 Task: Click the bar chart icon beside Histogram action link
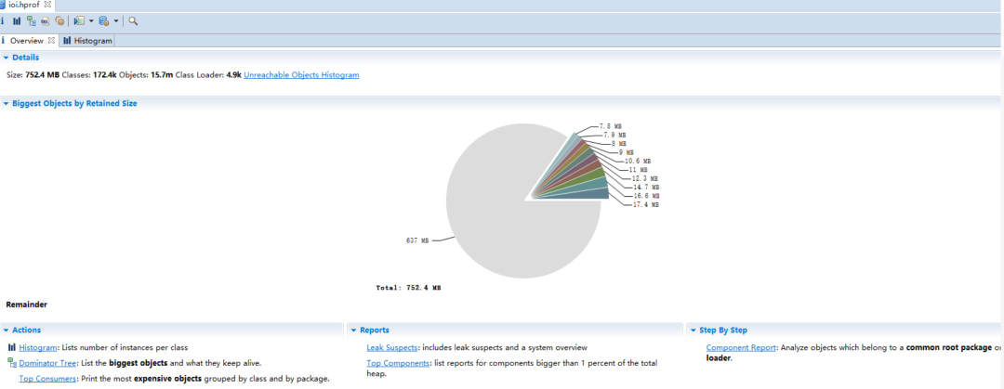point(11,347)
